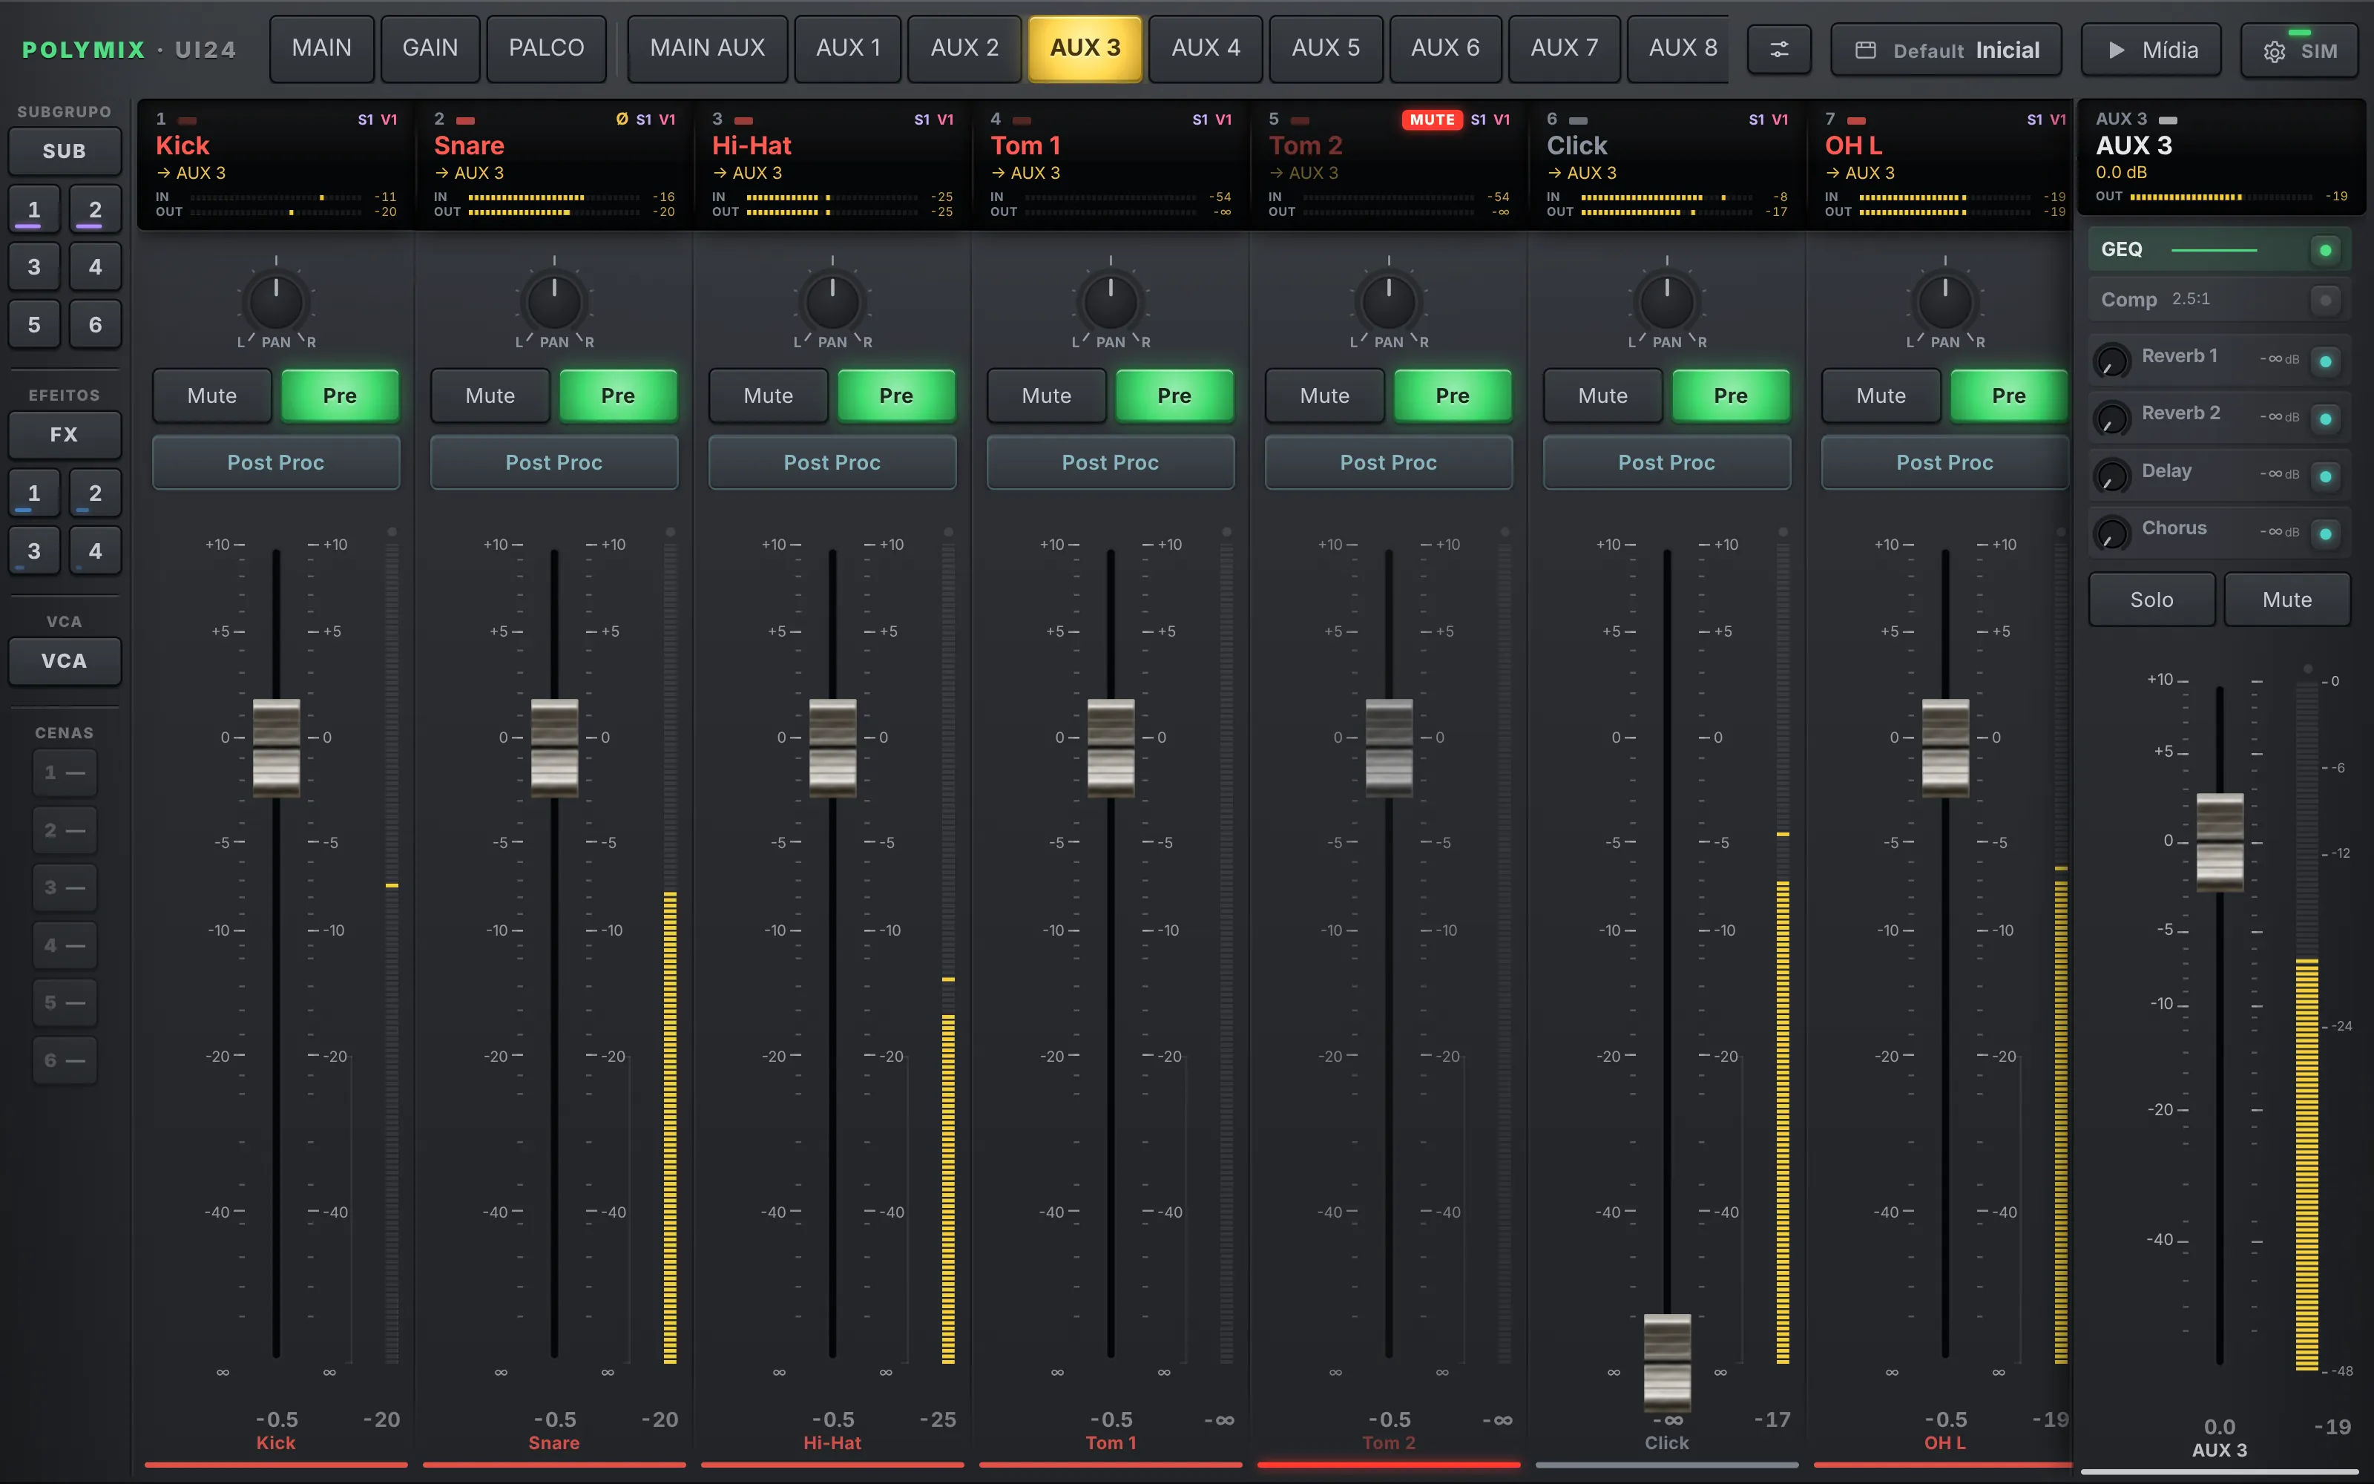Select subgroup number 3
This screenshot has height=1484, width=2374.
[34, 267]
